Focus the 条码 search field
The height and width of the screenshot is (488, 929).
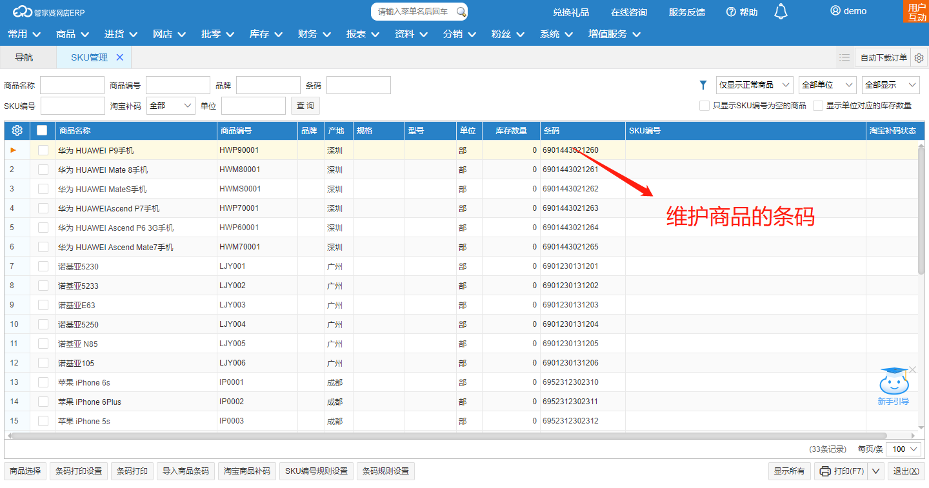359,85
